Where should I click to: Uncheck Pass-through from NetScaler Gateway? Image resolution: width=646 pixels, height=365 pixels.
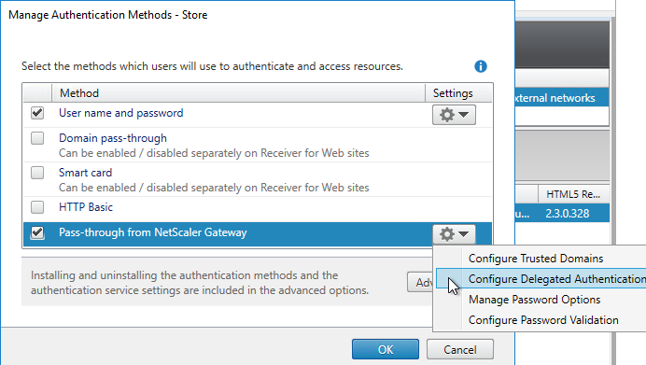37,232
